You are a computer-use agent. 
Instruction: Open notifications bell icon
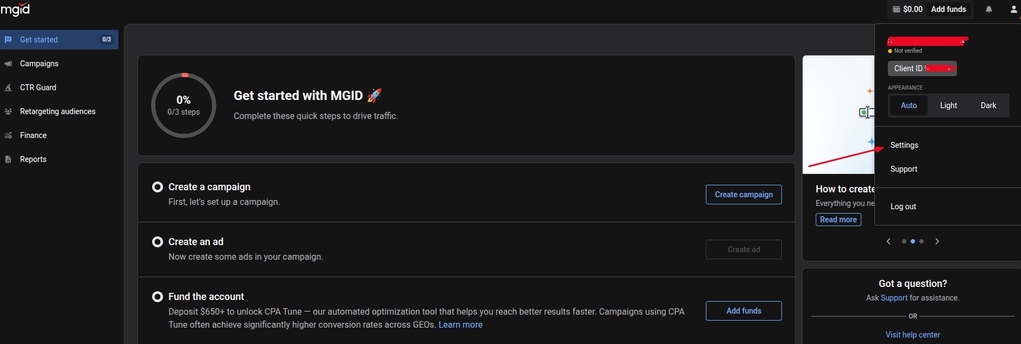point(989,9)
